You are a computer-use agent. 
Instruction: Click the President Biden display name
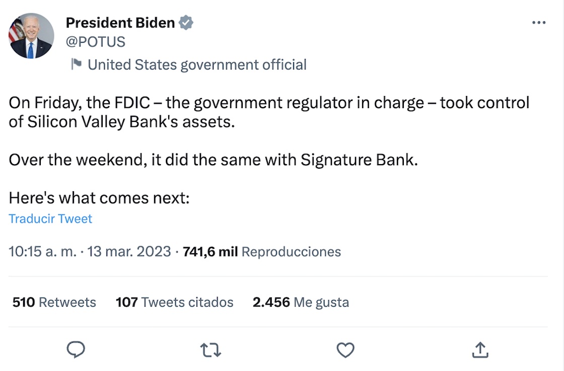[x=120, y=23]
